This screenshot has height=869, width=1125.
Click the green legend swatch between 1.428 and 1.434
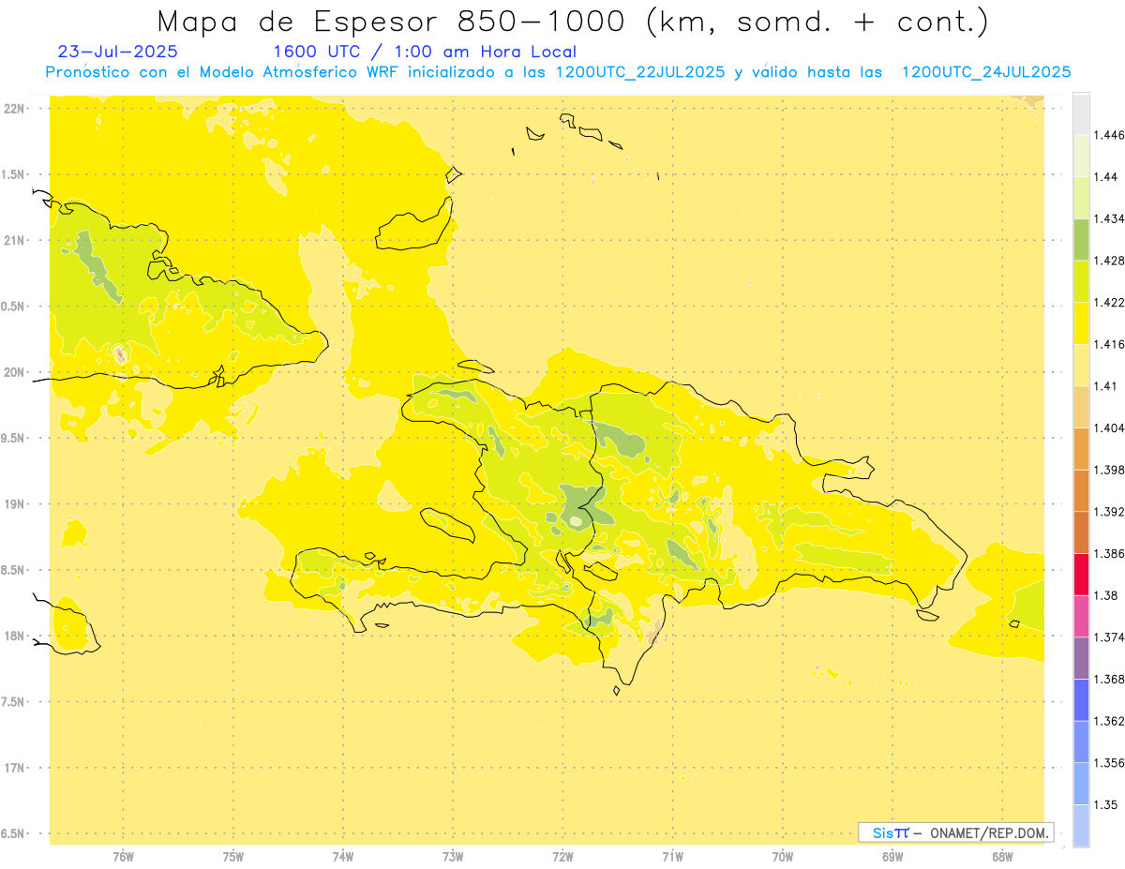click(x=1081, y=239)
